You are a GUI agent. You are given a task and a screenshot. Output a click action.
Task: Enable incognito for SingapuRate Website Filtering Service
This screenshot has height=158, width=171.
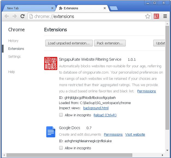point(61,115)
